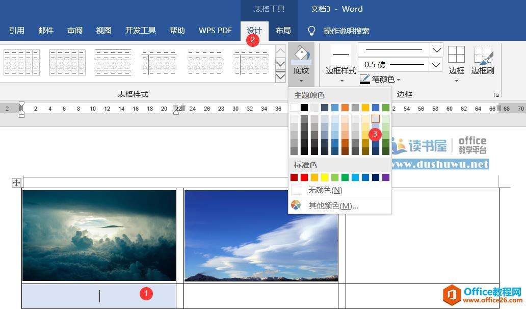Click the Shading paint bucket icon
This screenshot has width=526, height=309.
(x=301, y=54)
